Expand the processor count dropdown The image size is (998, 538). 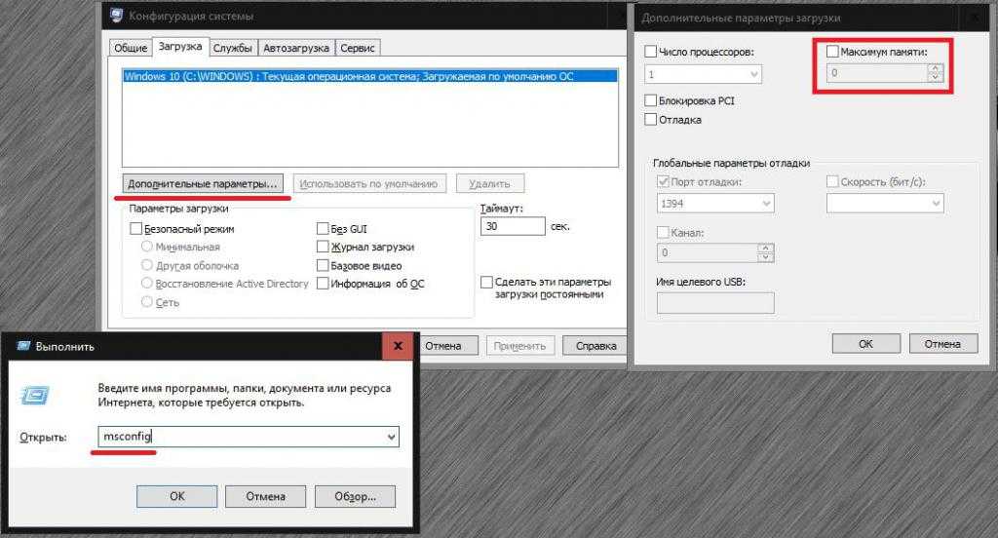pos(753,74)
